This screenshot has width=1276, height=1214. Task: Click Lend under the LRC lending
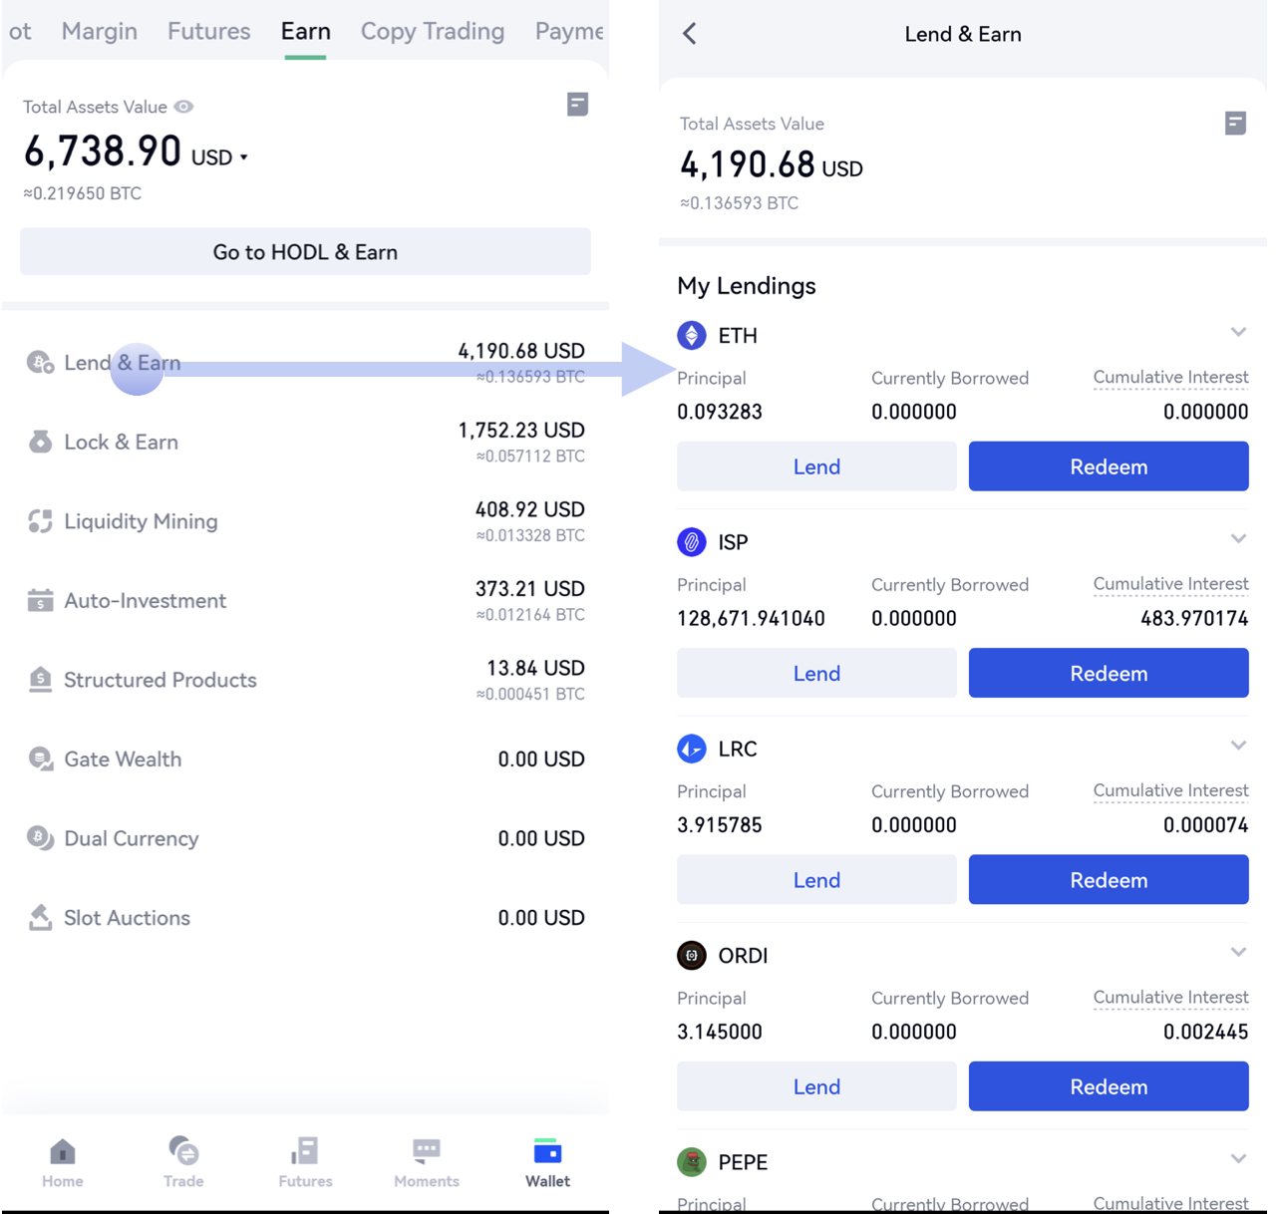point(816,880)
